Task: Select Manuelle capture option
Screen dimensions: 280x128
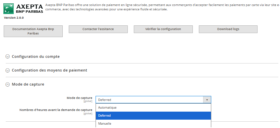Action: click(x=153, y=124)
